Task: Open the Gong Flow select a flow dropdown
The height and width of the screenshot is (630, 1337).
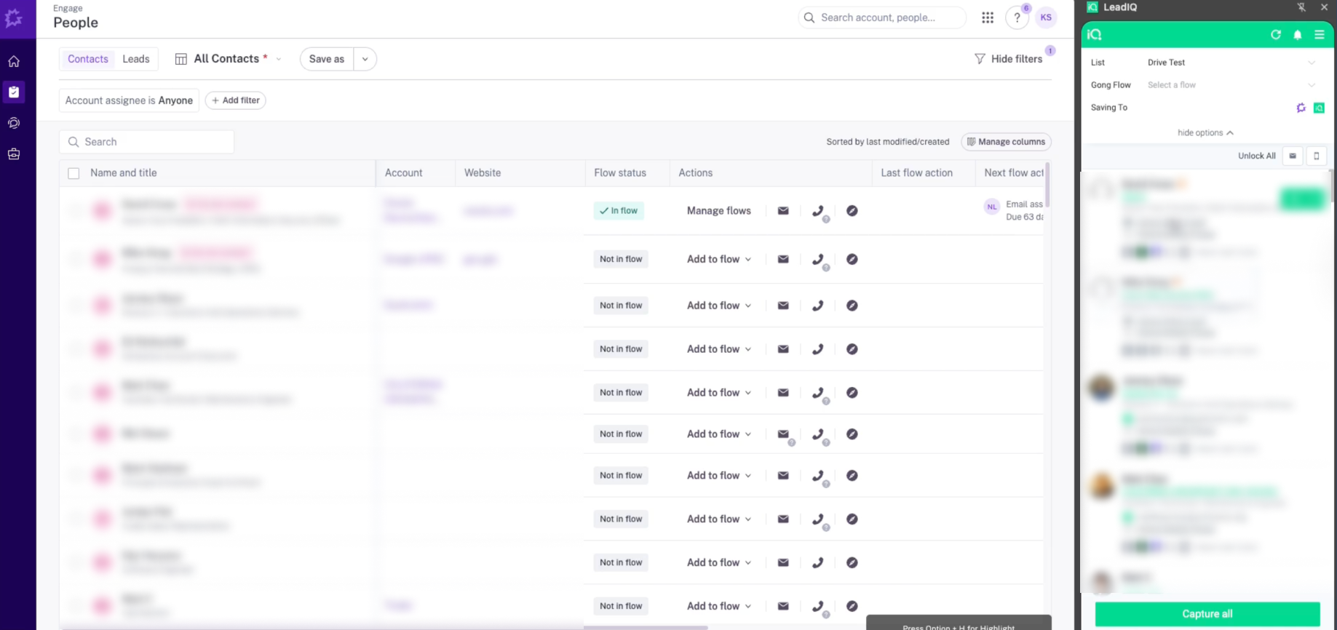Action: (1231, 85)
